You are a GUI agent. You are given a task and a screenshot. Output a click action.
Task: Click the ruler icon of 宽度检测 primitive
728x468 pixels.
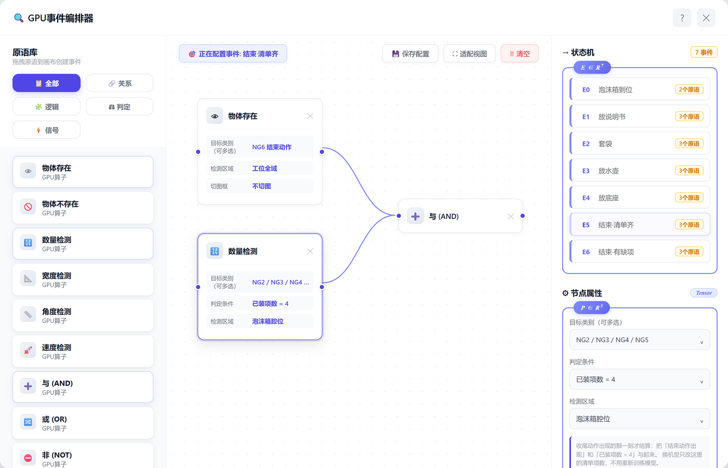(x=28, y=278)
